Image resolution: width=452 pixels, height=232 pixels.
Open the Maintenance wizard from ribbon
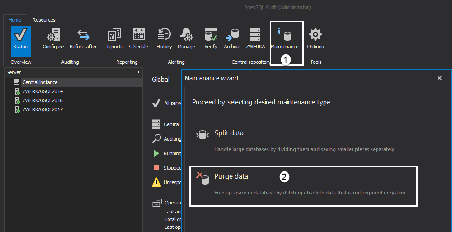coord(285,39)
